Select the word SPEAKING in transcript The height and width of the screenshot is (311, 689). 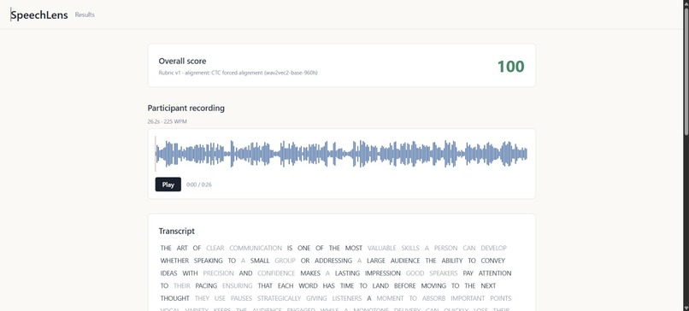[x=209, y=261]
